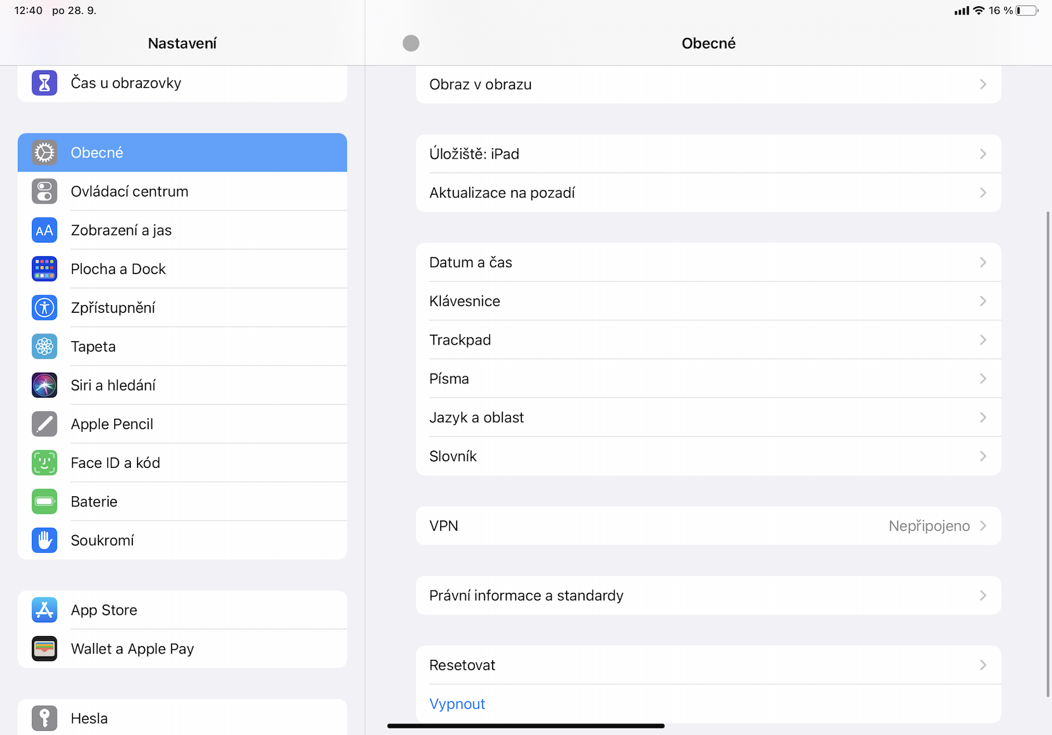Click the Plocha a Dock grid icon

point(44,269)
